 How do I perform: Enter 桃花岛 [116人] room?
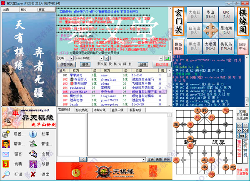226,46
